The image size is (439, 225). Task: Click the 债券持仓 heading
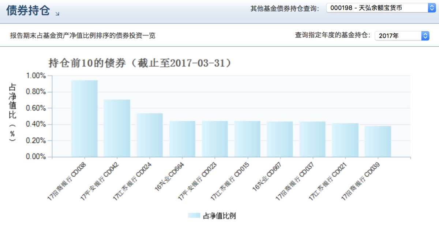[x=28, y=11]
